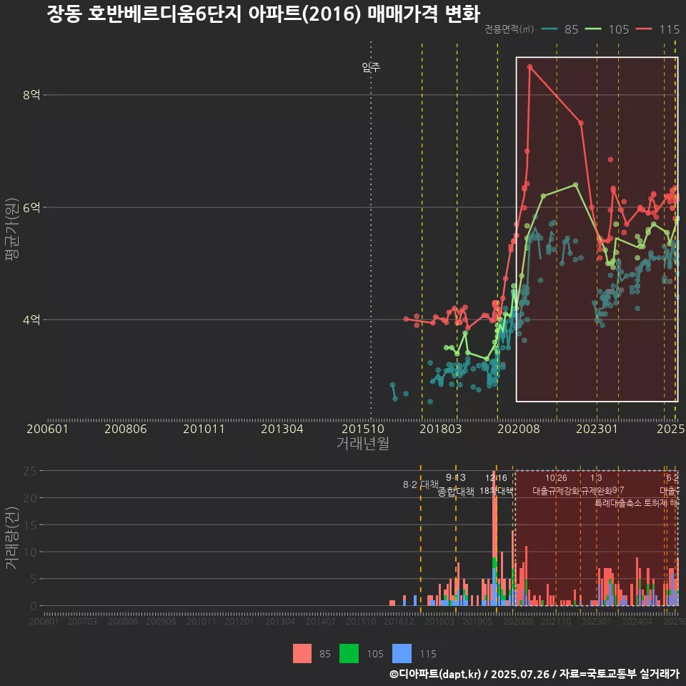Click the 10·26 annotation label

click(x=556, y=478)
